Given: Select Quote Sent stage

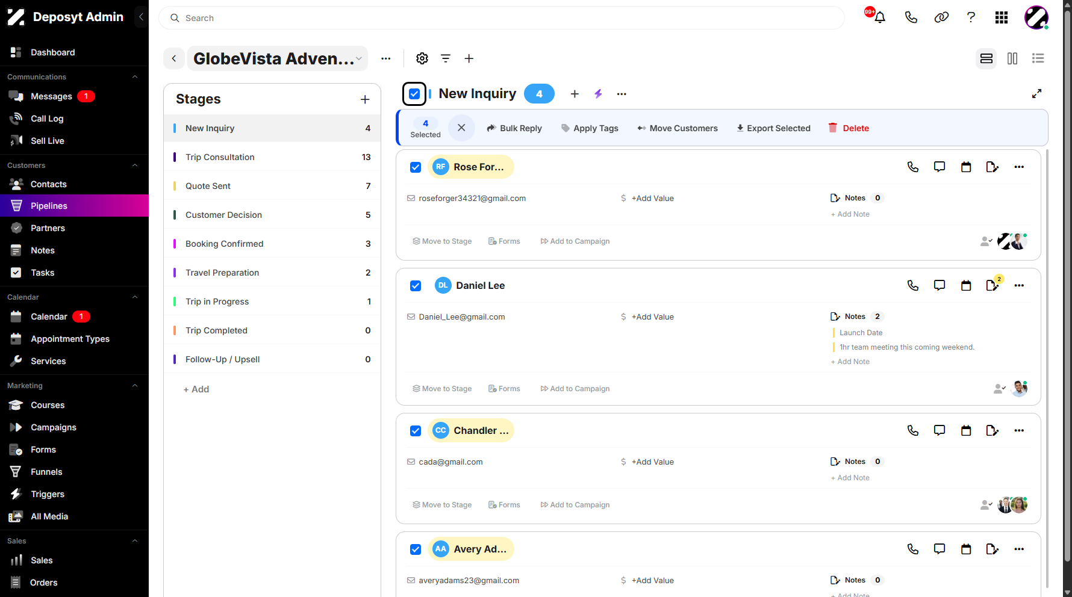Looking at the screenshot, I should pos(272,186).
